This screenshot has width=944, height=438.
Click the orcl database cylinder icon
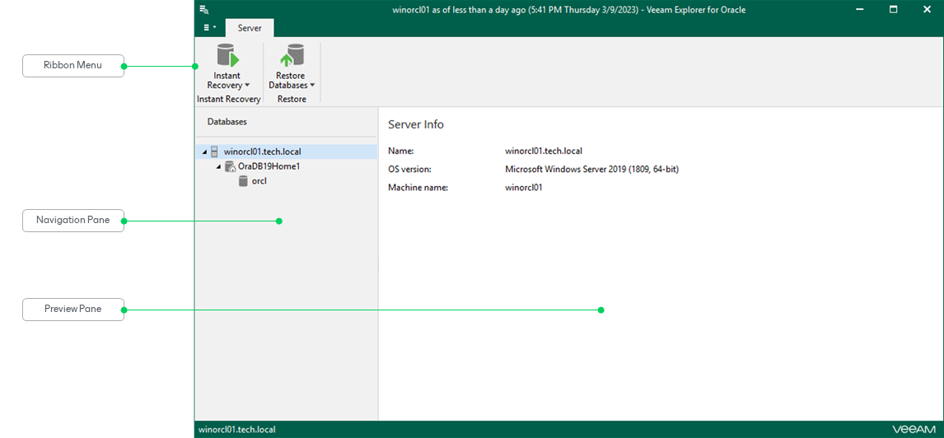click(243, 181)
